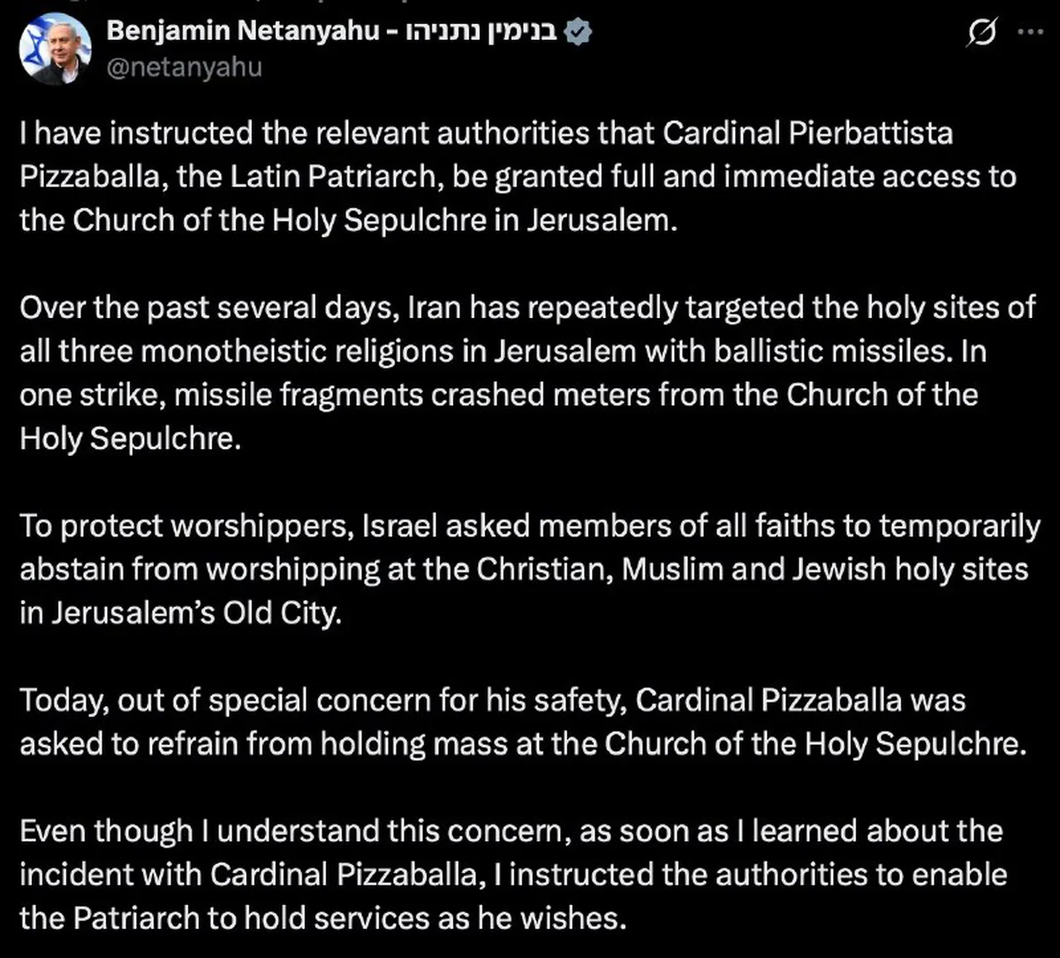Open the @netanyahu handle link
This screenshot has height=958, width=1060.
pyautogui.click(x=184, y=66)
